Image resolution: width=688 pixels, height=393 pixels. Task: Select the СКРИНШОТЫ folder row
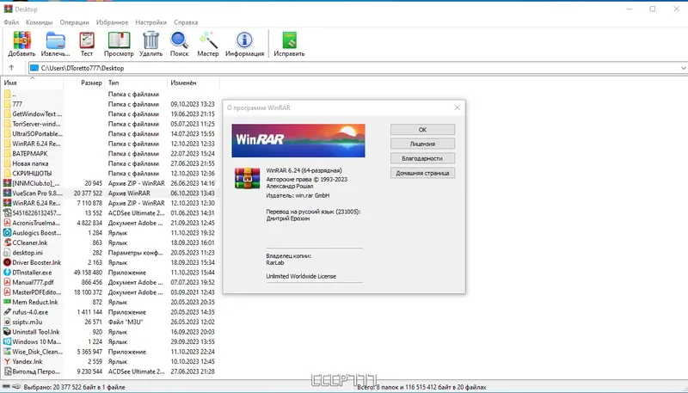110,173
